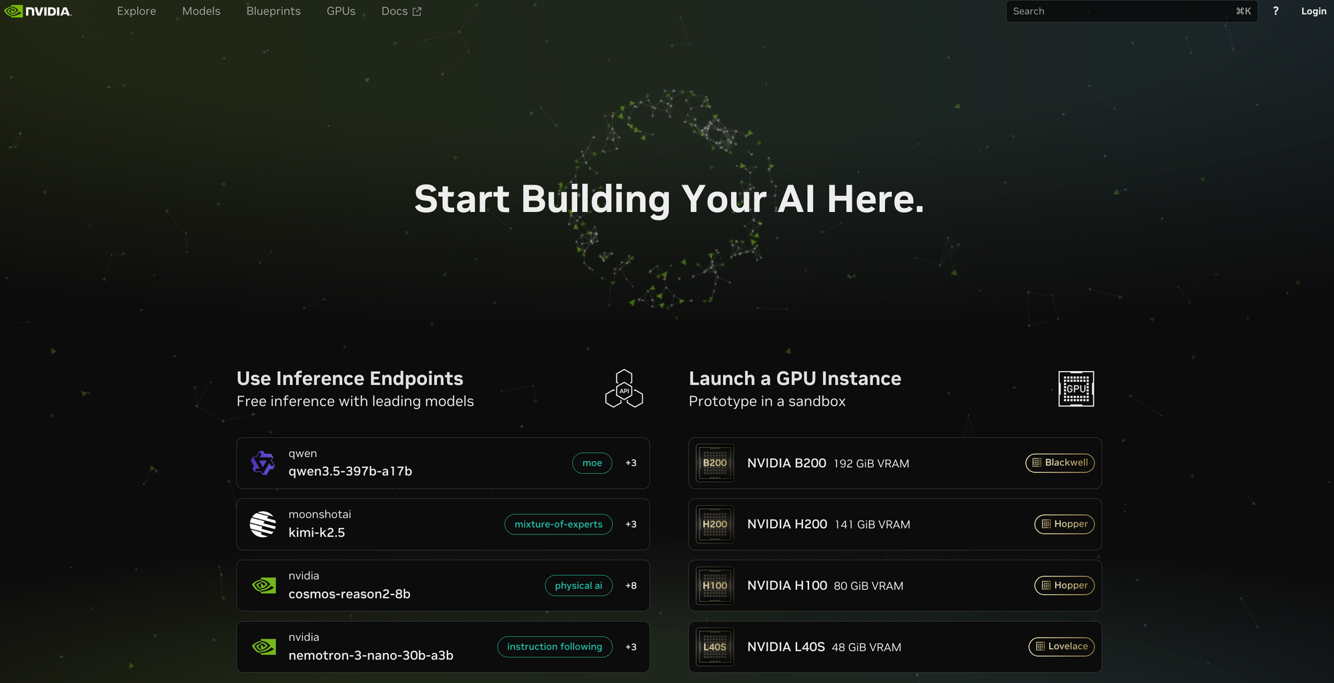Screen dimensions: 1334x683
Task: Expand +3 tags on kimi-k2.5 row
Action: 631,524
